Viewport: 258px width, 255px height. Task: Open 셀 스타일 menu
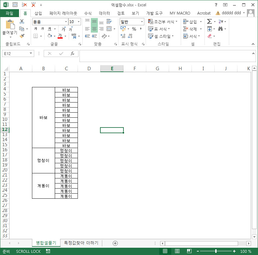click(161, 36)
